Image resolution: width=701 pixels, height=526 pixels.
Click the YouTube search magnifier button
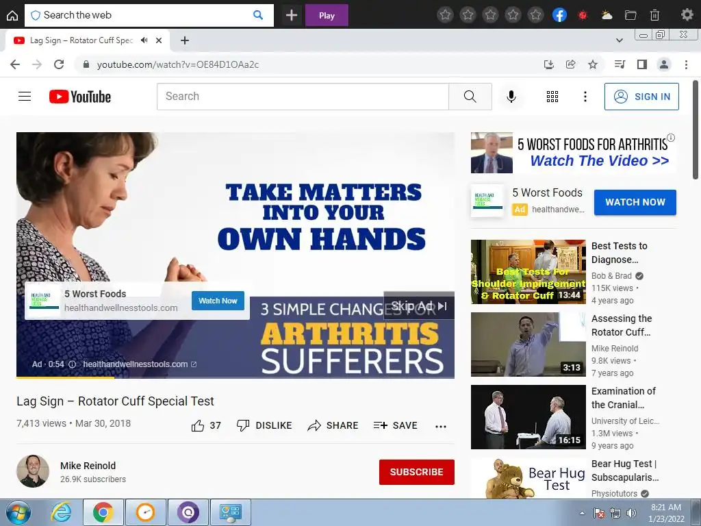(470, 96)
